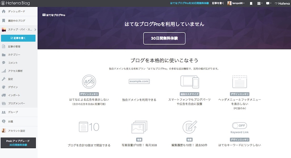Click text 写真容量が10倍！ 毎月3GB

[139, 145]
